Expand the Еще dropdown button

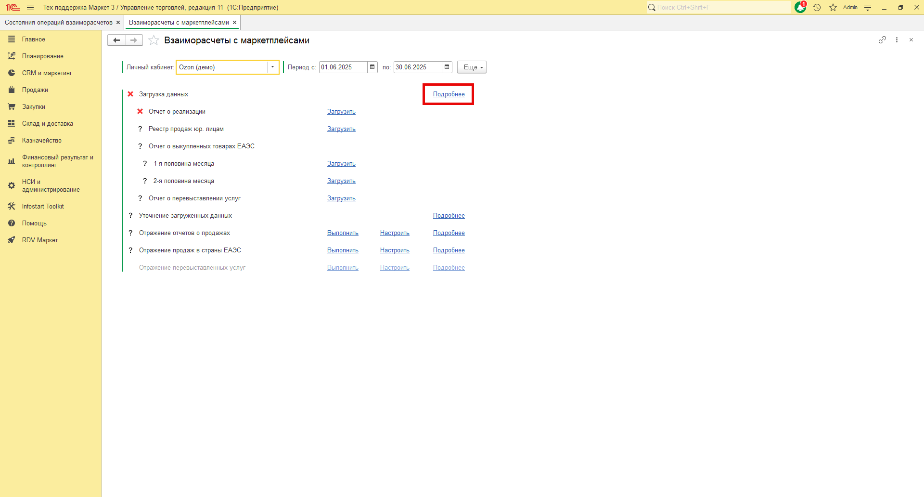(472, 67)
